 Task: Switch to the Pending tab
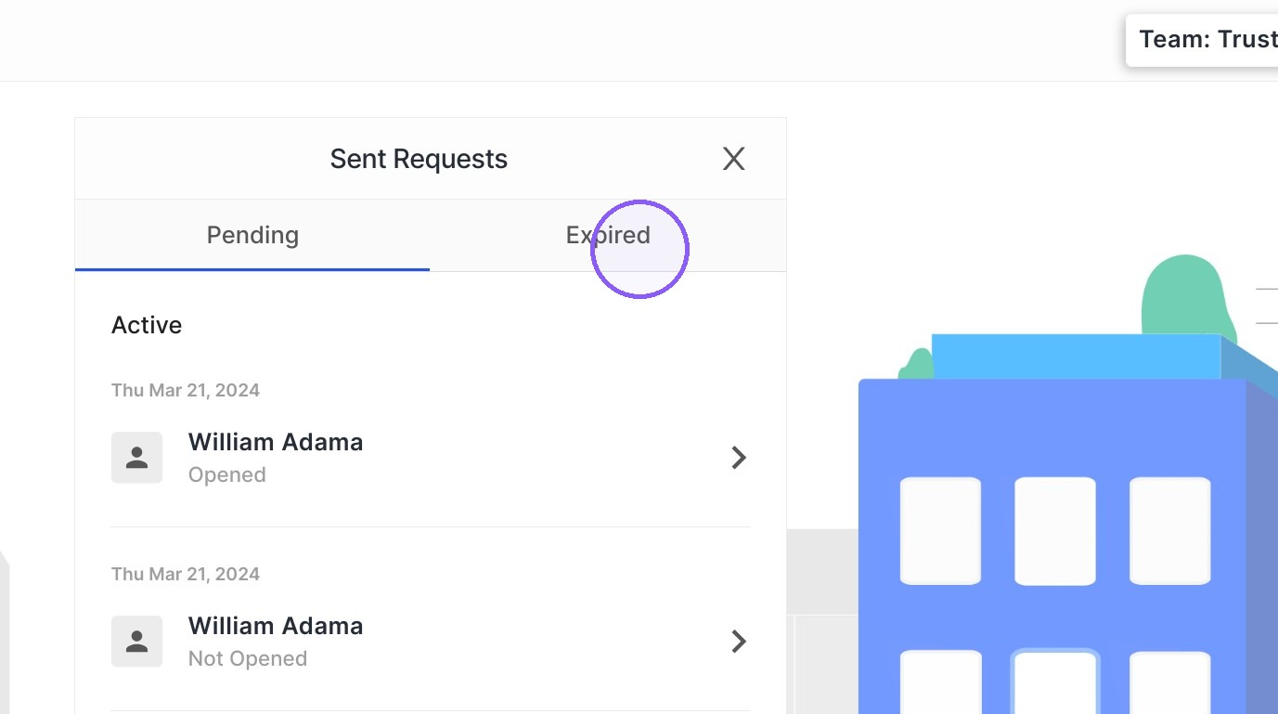252,235
